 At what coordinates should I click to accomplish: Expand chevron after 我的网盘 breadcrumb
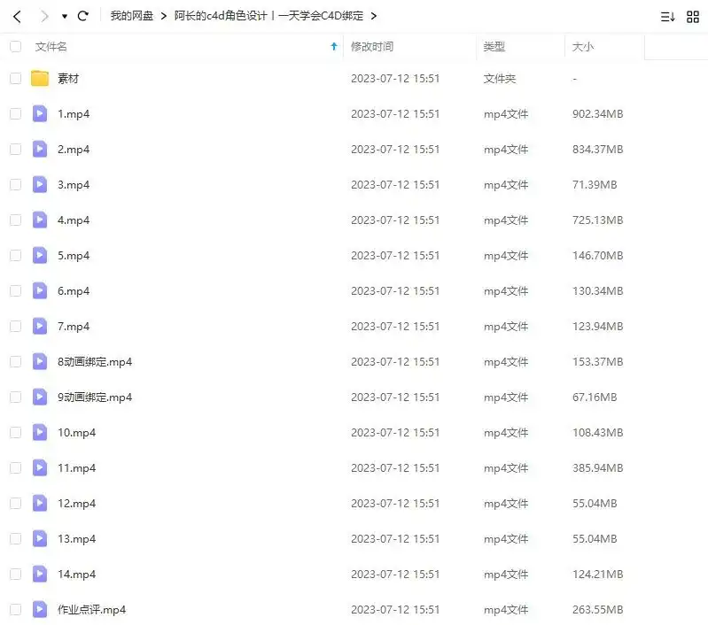pos(163,16)
